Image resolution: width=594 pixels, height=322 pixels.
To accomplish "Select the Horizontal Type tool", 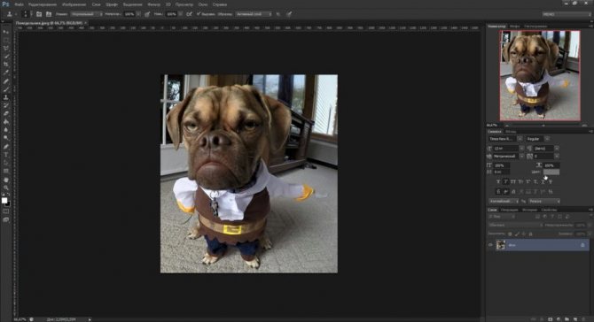I will point(5,155).
